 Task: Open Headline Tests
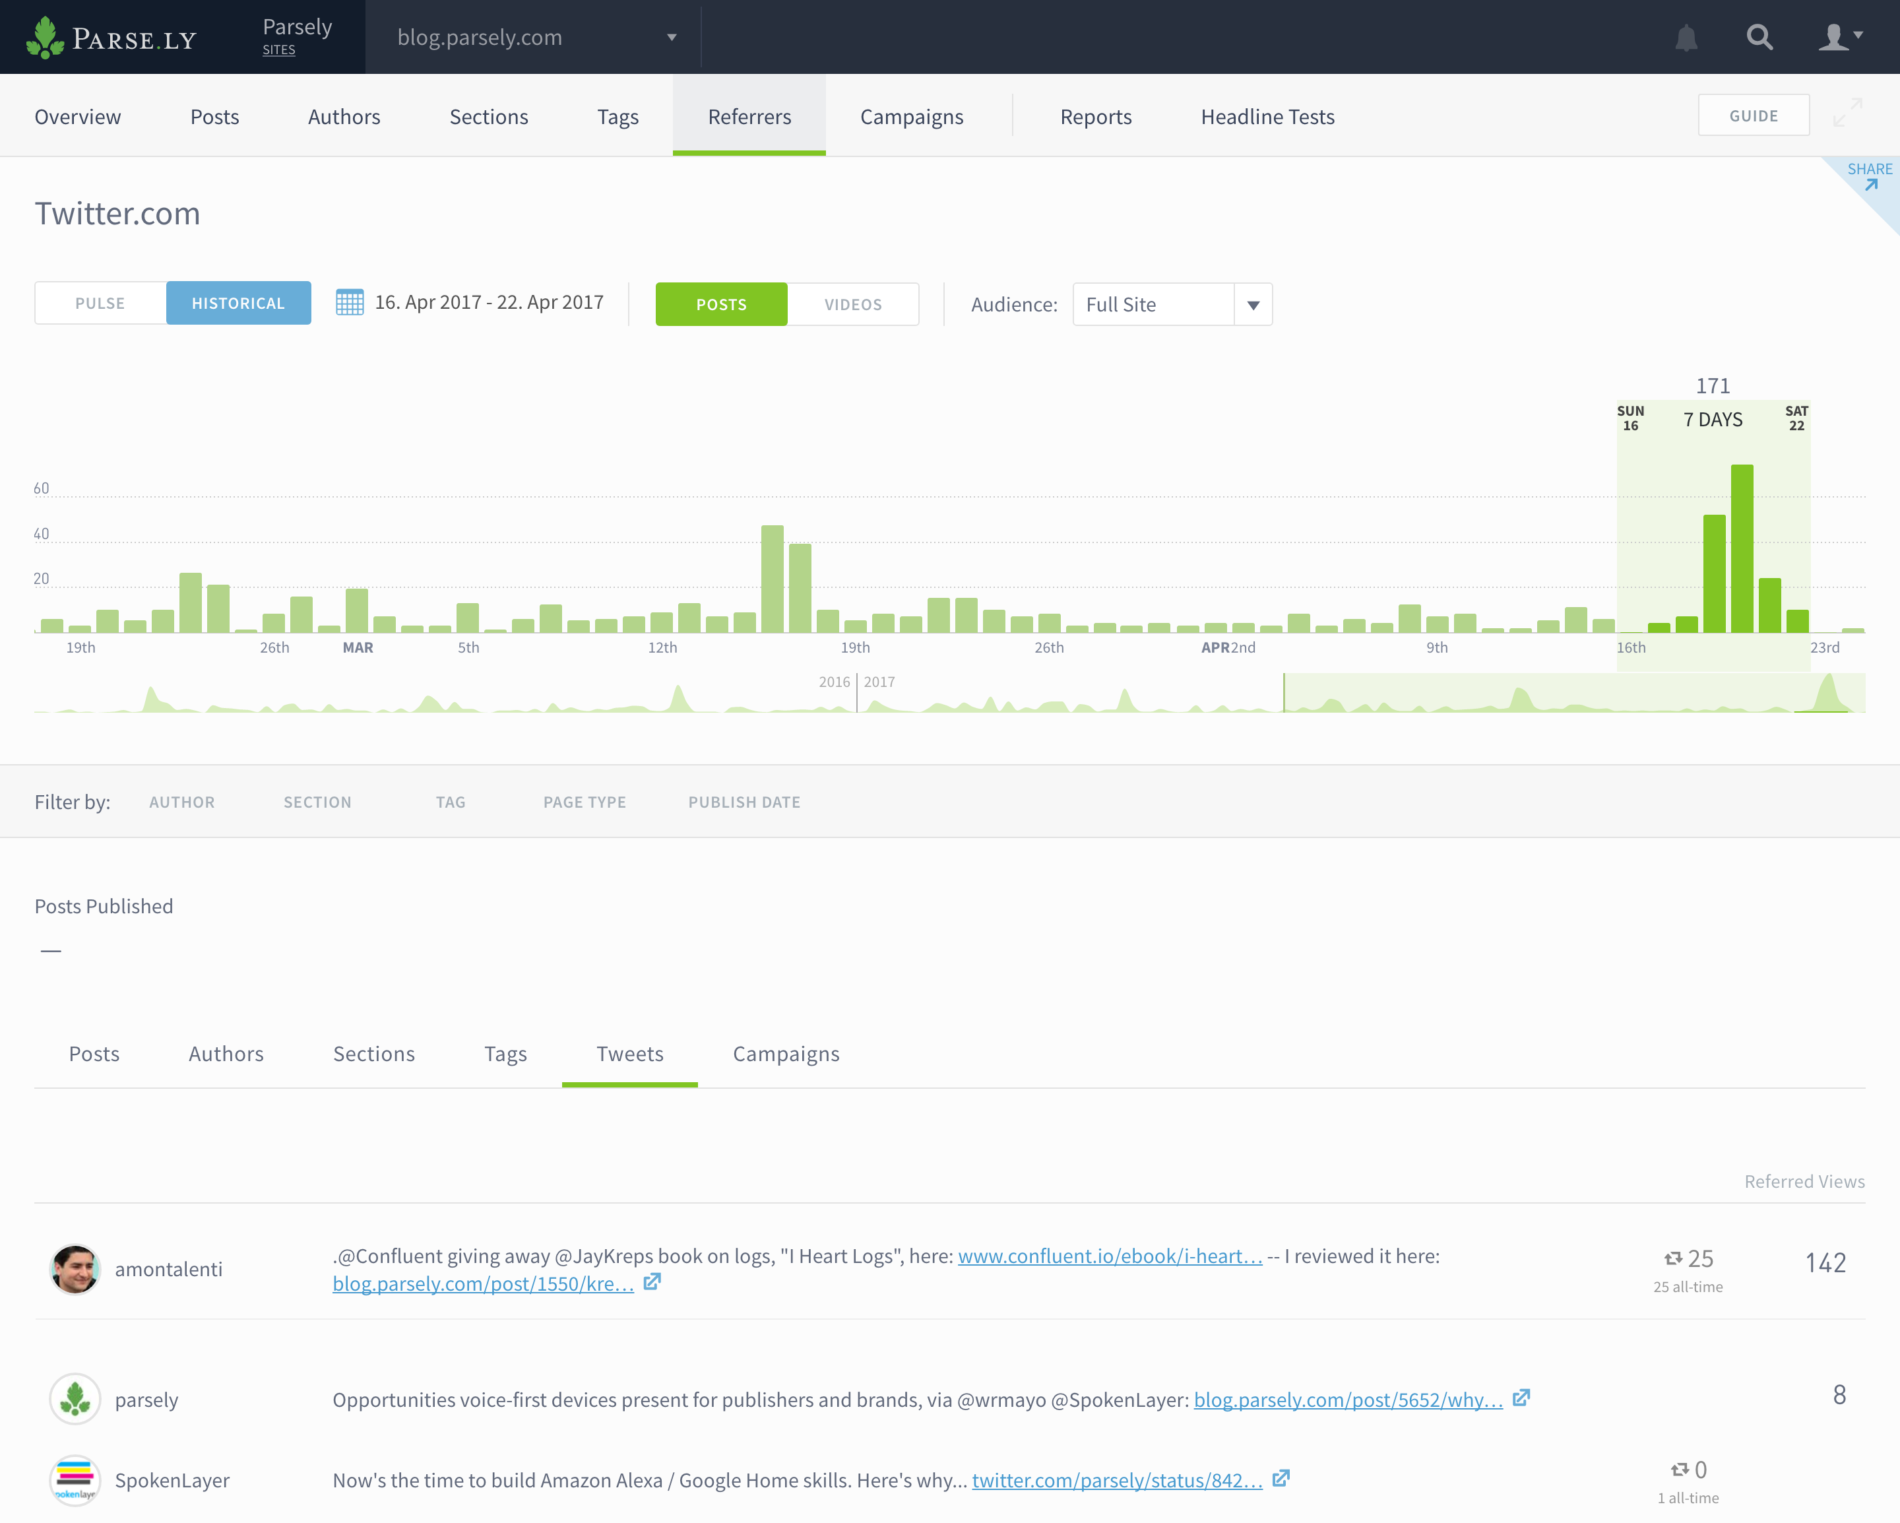point(1267,116)
